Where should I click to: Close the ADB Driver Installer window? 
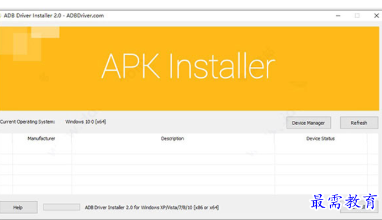point(376,16)
